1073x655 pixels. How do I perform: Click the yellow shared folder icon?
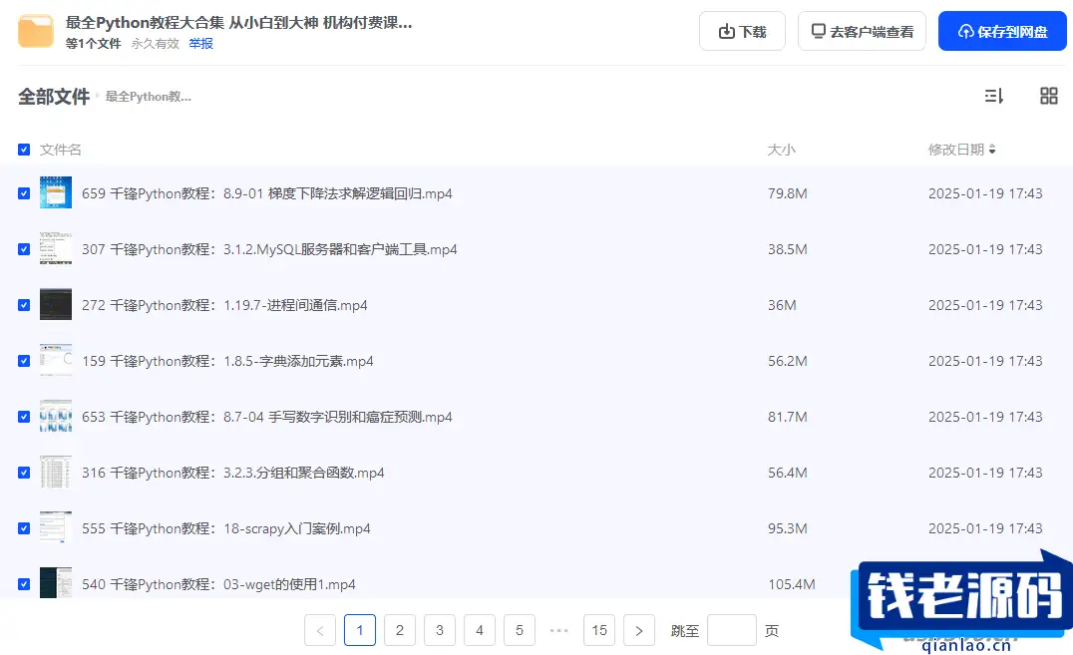click(36, 32)
